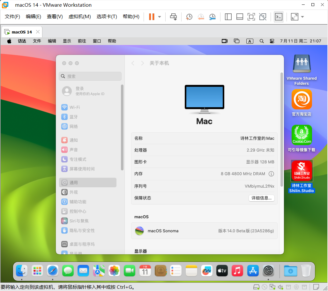Go back with the left chevron in 关于本机

coord(133,63)
